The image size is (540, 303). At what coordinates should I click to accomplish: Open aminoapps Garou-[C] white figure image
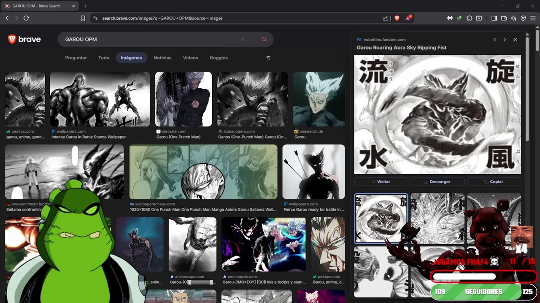click(192, 244)
